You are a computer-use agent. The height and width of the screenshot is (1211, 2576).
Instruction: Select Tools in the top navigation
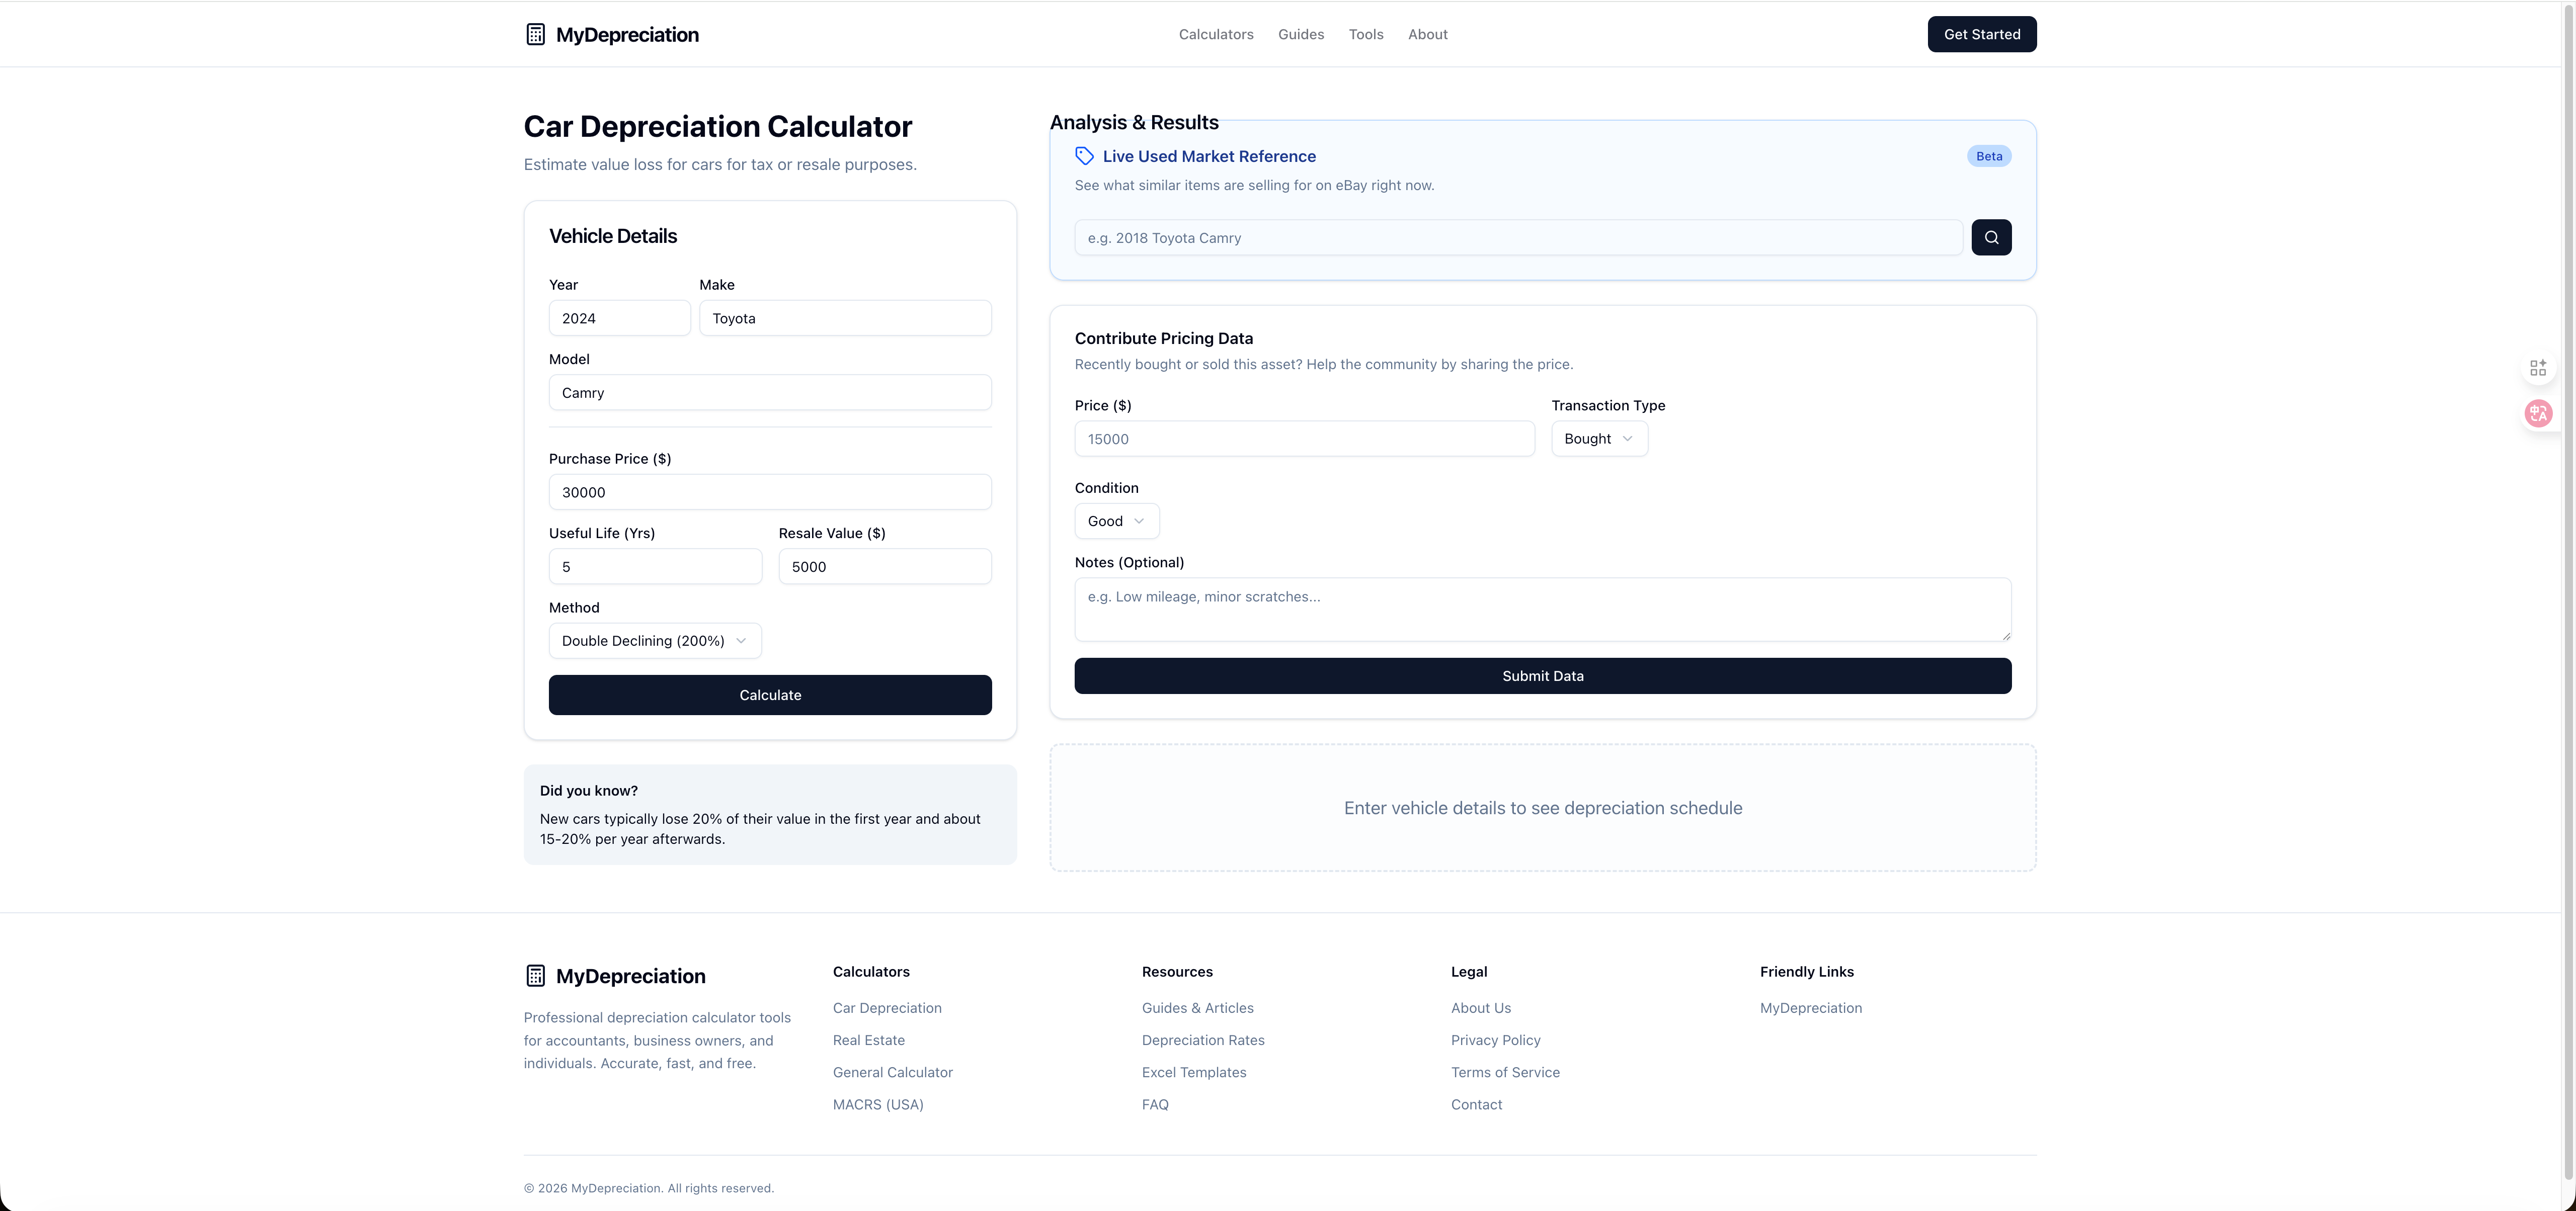point(1366,34)
